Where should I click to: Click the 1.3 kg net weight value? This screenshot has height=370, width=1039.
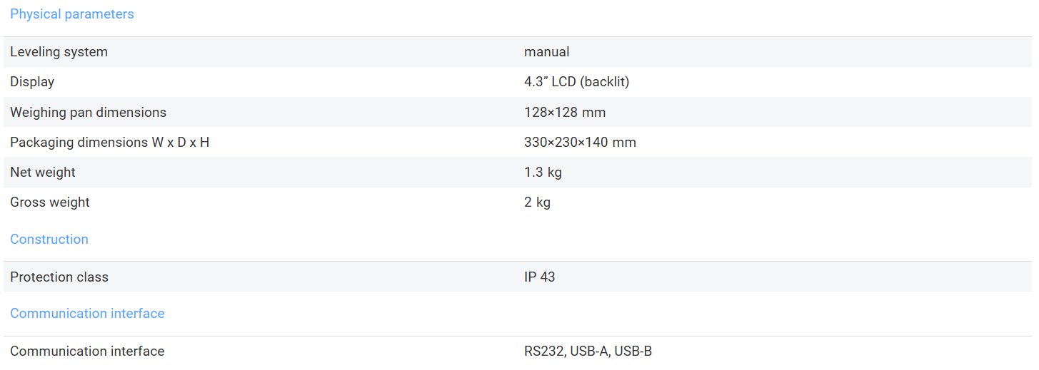(x=543, y=173)
